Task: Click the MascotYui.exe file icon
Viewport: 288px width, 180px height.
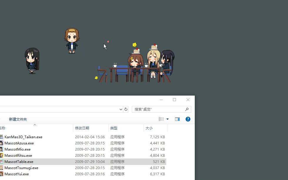Action: 2,174
